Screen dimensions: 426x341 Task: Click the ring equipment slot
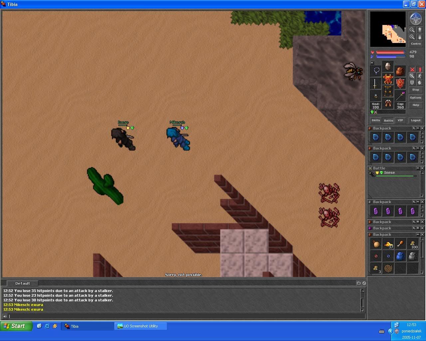point(376,96)
